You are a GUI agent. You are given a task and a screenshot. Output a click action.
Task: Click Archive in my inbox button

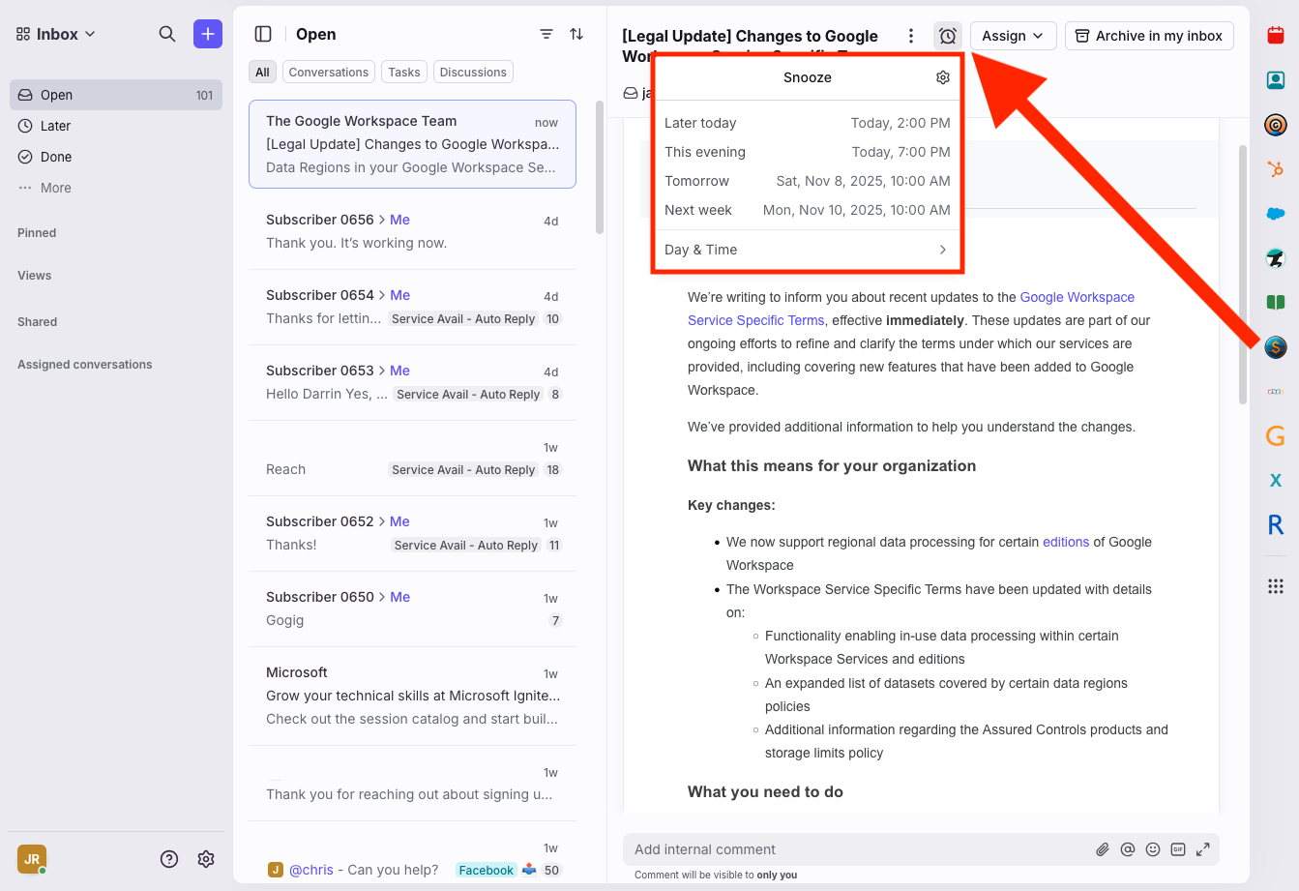point(1148,36)
